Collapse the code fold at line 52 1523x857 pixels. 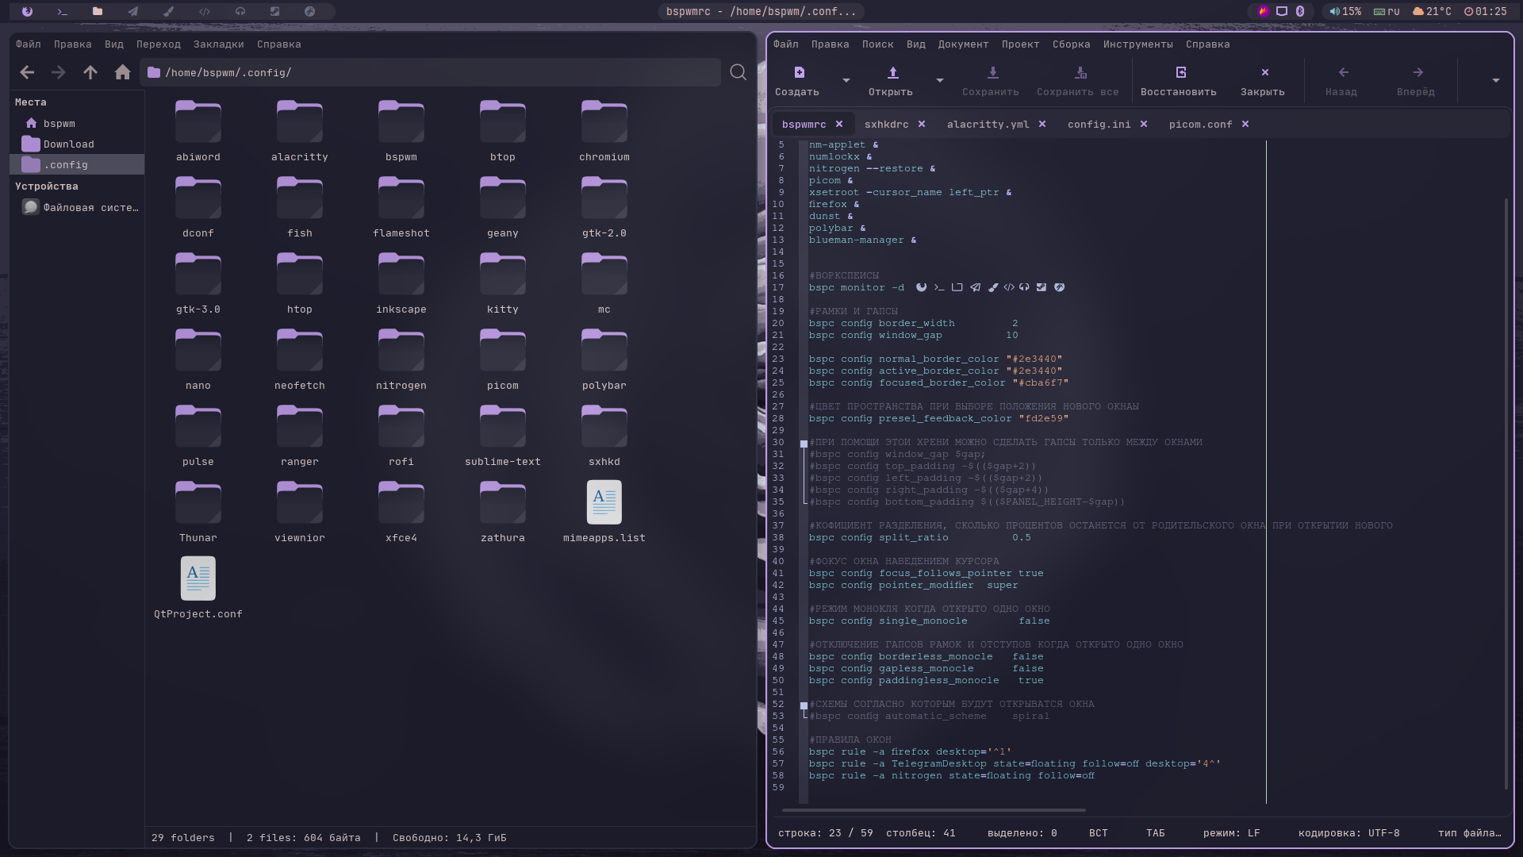[x=804, y=705]
